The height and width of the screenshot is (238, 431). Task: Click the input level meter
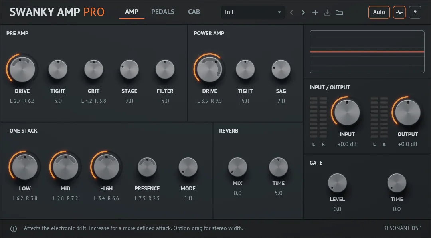click(x=318, y=117)
